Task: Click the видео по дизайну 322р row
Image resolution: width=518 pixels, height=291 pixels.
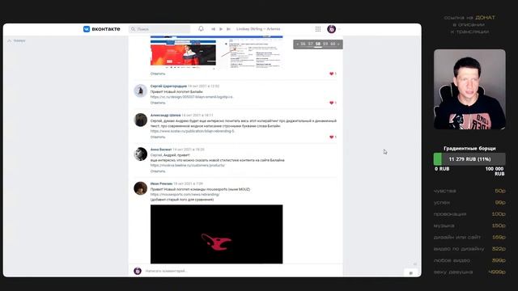Action: click(x=469, y=249)
